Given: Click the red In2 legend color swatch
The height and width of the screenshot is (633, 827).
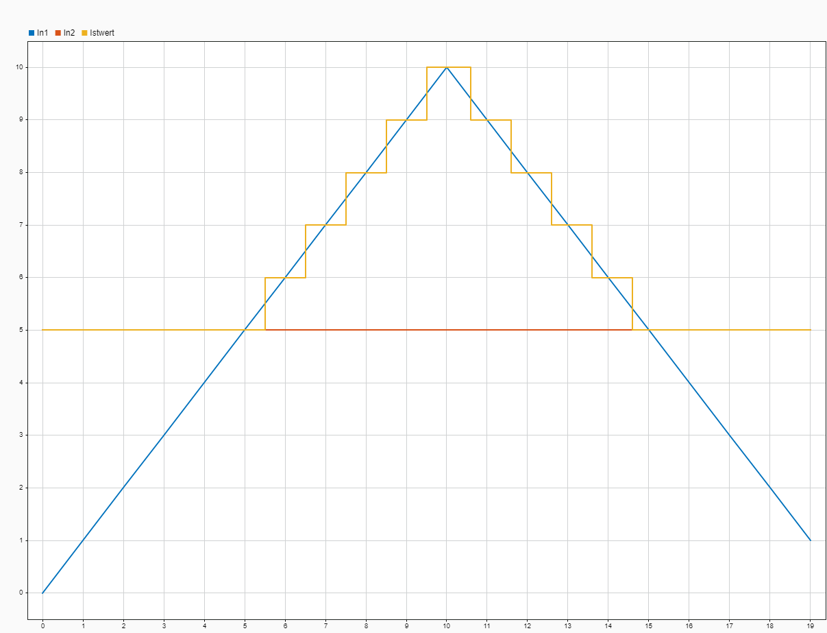Looking at the screenshot, I should pos(58,33).
